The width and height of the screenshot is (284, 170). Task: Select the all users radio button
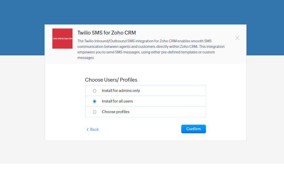95,101
